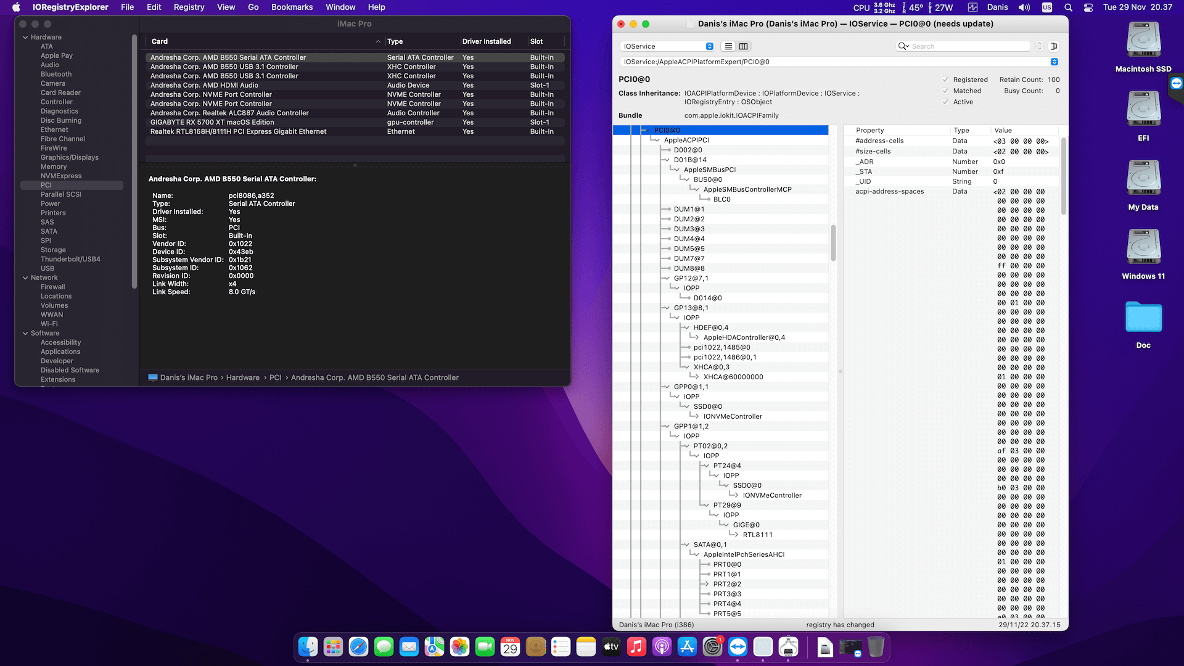
Task: Switch to outline list view icon
Action: tap(728, 46)
